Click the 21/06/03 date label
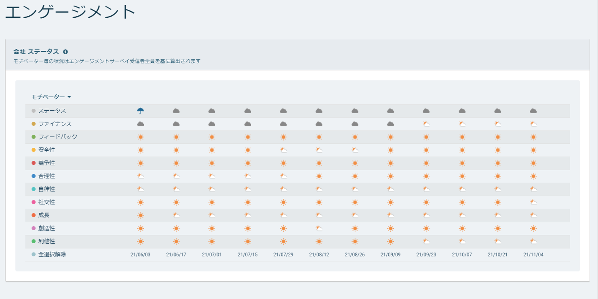598x299 pixels. coord(141,255)
